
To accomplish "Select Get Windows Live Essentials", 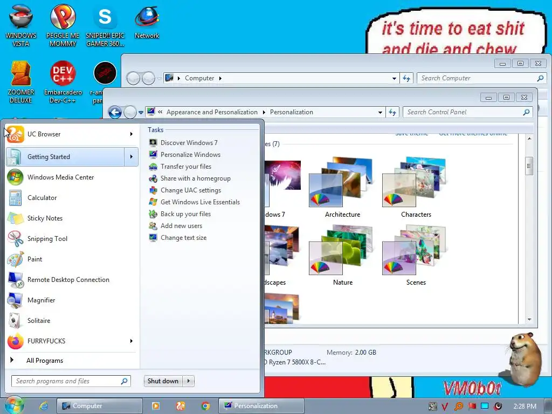I will pos(194,202).
